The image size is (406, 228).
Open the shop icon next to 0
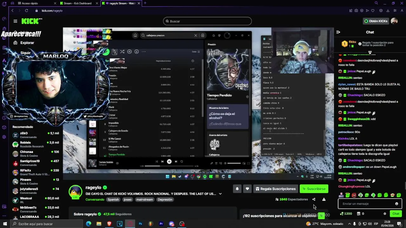(358, 214)
